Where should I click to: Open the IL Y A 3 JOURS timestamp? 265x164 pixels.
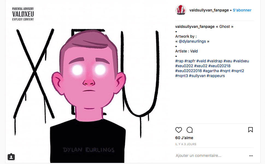186,144
